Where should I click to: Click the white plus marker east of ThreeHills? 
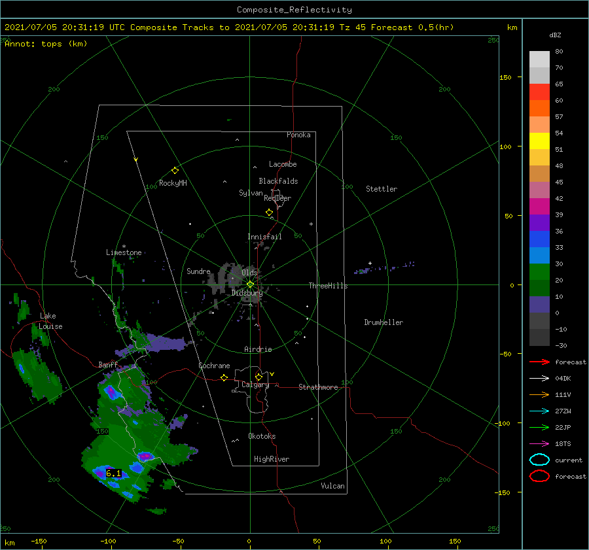pyautogui.click(x=370, y=263)
